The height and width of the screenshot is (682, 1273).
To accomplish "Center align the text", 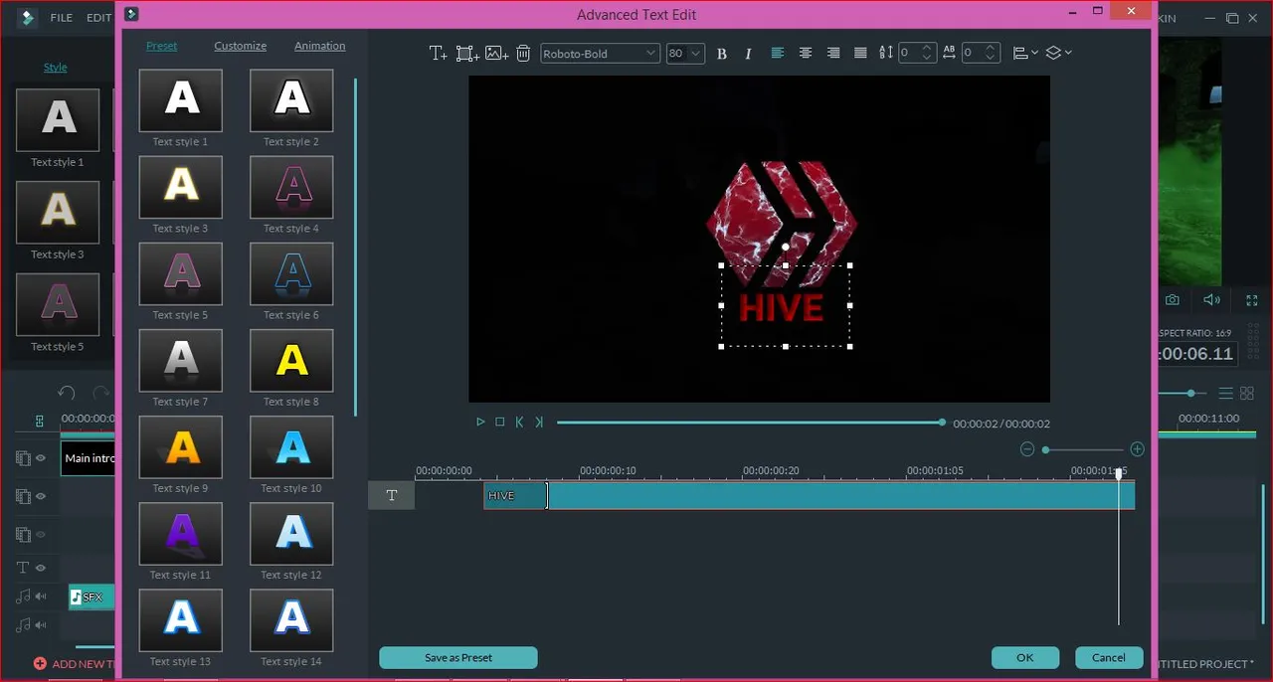I will (806, 53).
